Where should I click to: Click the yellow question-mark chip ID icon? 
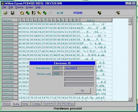(x=39, y=13)
